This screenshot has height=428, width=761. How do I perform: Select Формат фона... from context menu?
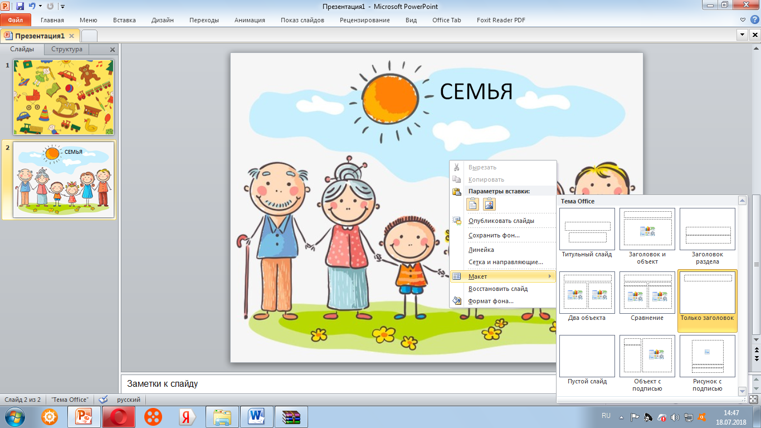coord(491,301)
